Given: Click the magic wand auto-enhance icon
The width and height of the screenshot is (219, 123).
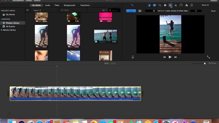Looking at the screenshot, I should coord(132,5).
